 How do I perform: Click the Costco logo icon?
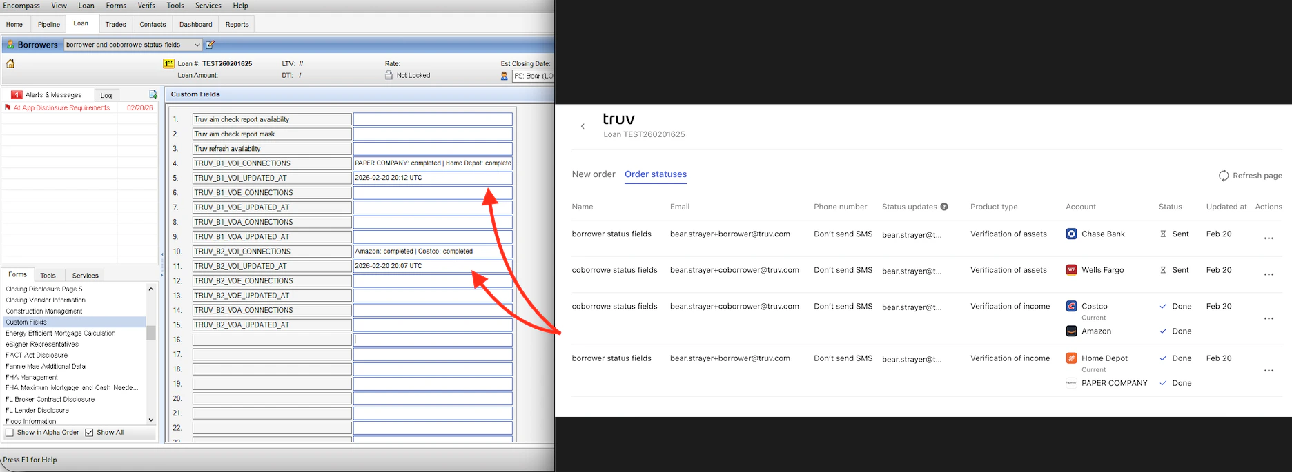1071,306
